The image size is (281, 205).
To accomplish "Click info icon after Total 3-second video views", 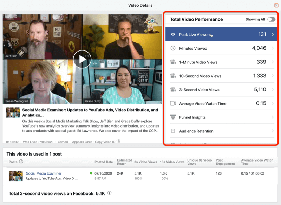I will pyautogui.click(x=110, y=193).
